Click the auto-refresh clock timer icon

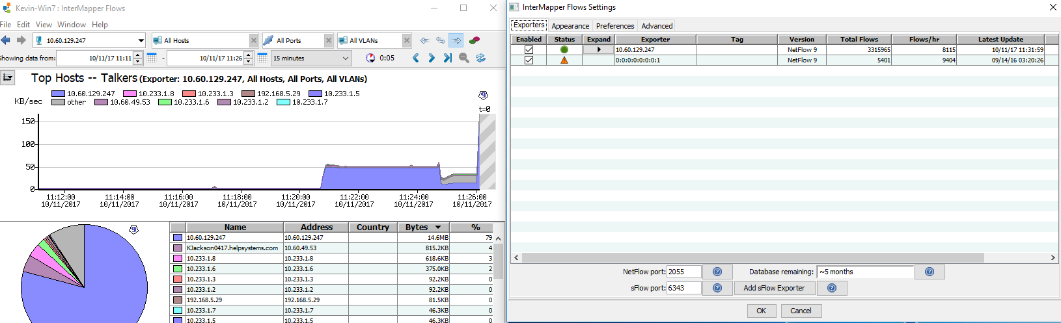click(370, 58)
